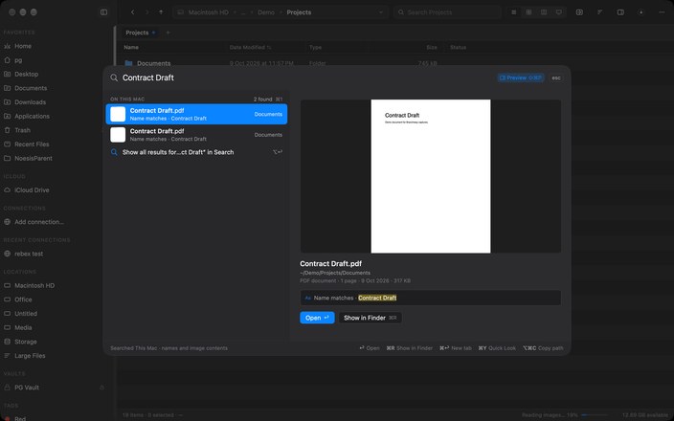This screenshot has width=674, height=421.
Task: Sort by Date Modified column header
Action: [x=250, y=47]
